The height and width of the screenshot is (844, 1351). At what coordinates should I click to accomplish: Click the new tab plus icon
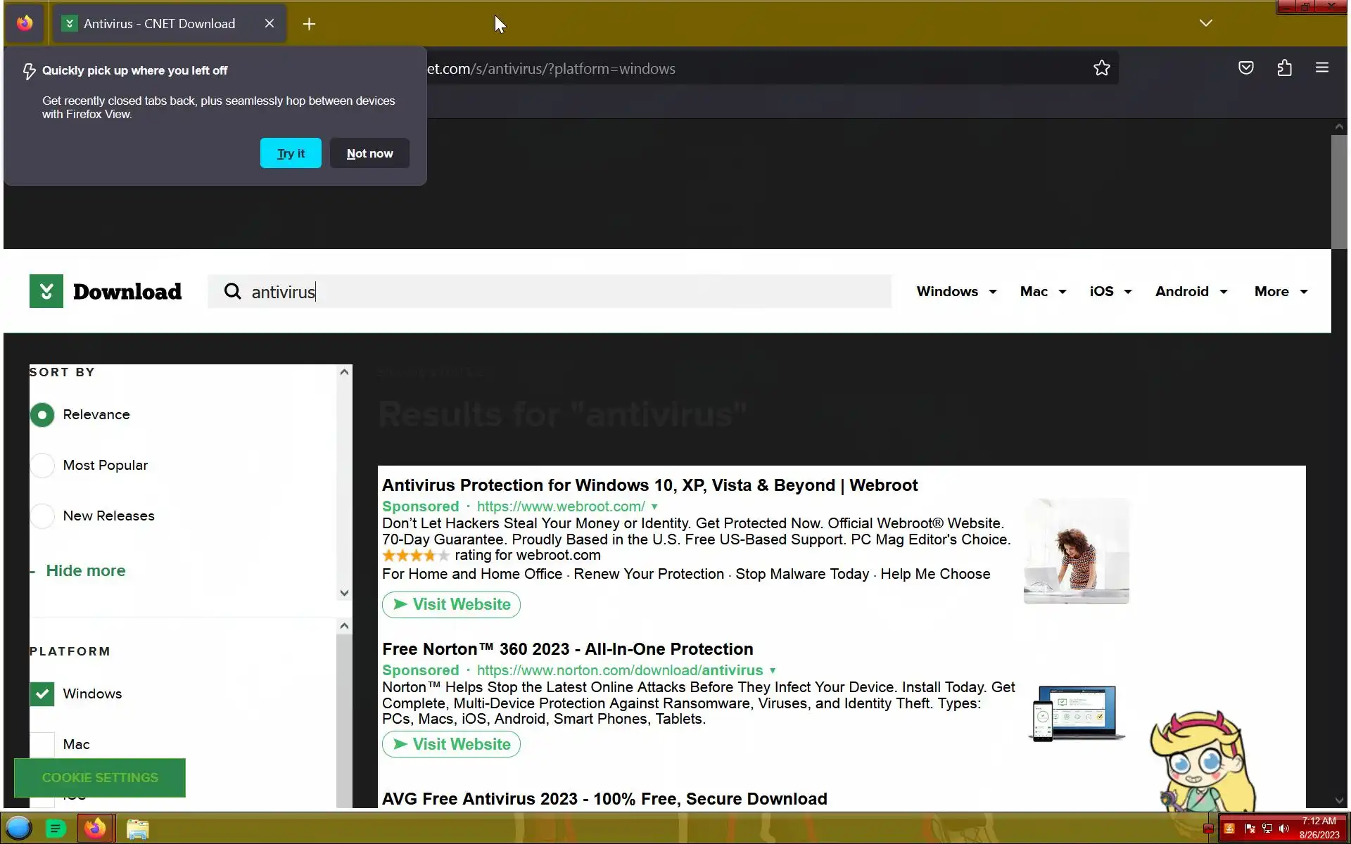coord(309,24)
